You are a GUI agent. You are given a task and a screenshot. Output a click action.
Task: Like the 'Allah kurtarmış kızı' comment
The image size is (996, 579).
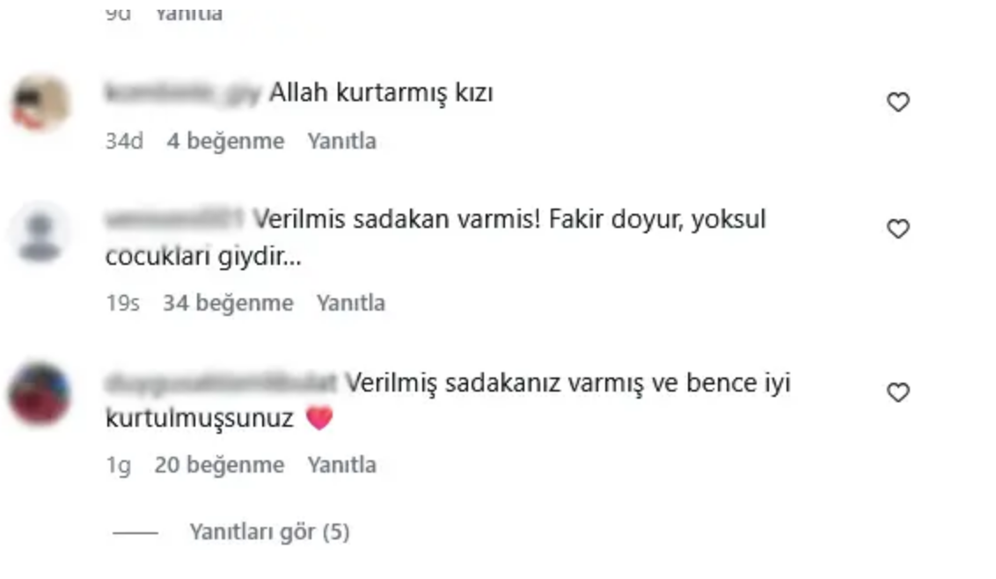897,102
